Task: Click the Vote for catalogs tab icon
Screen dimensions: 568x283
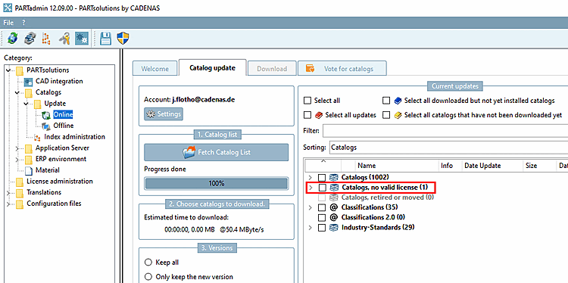Action: pyautogui.click(x=310, y=68)
